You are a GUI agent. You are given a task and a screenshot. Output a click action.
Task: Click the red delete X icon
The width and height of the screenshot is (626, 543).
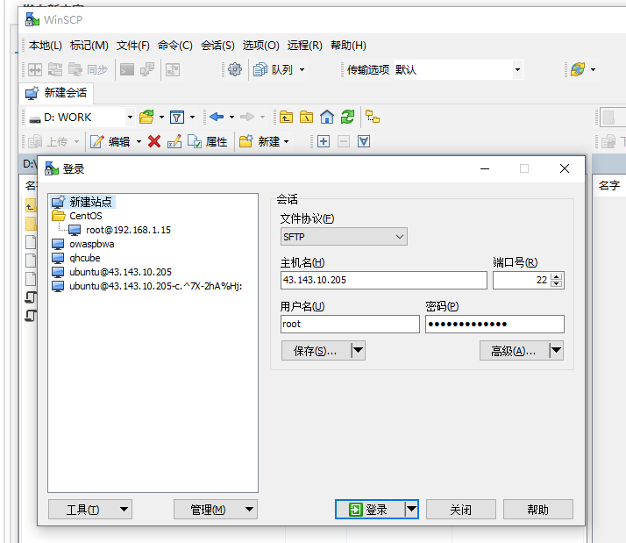[x=154, y=141]
